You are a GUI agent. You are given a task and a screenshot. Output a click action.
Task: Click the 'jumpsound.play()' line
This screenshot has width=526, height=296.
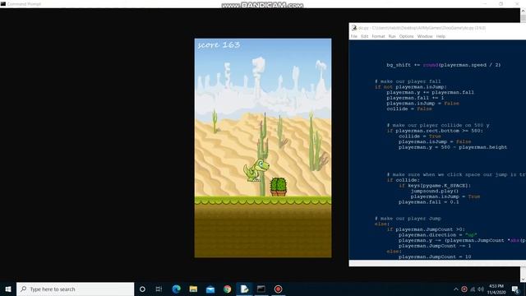tap(435, 191)
